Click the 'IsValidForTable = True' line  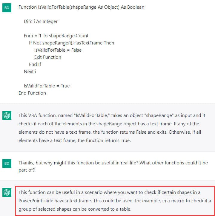click(47, 86)
